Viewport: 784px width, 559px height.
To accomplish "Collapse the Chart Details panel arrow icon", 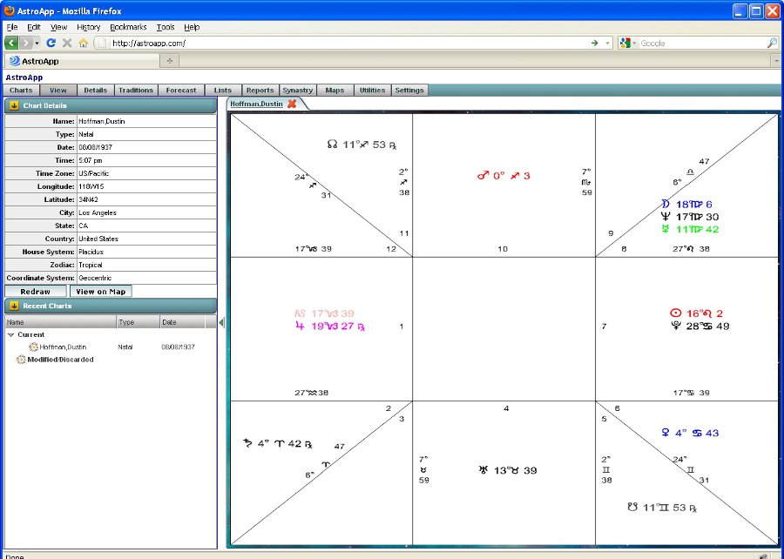I will (x=14, y=106).
